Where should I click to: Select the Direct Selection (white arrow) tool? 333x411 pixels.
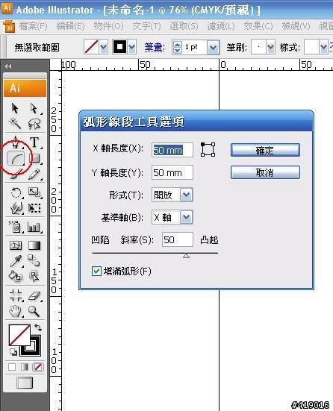[34, 108]
